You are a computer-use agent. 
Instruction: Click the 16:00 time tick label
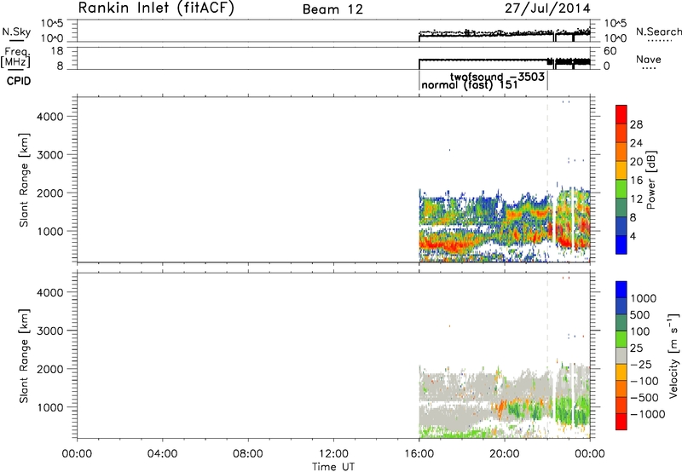[x=419, y=454]
